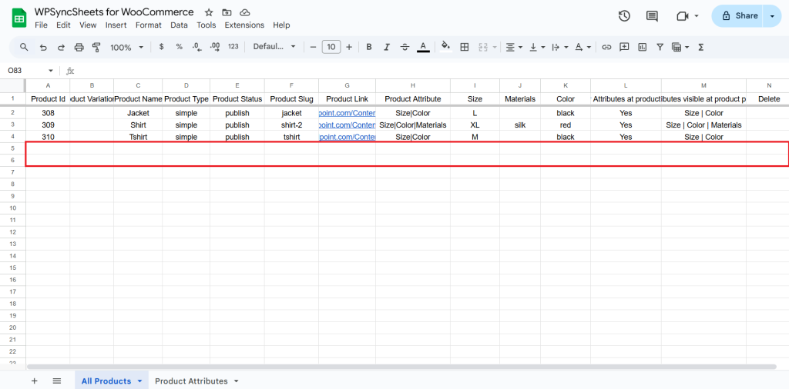Open filter views dropdown

click(680, 47)
